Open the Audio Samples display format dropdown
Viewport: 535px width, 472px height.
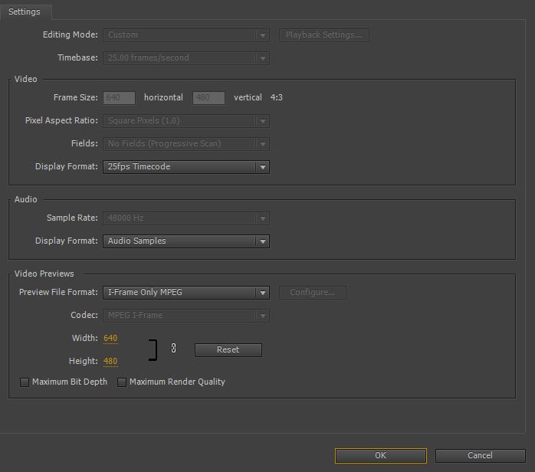click(x=186, y=241)
